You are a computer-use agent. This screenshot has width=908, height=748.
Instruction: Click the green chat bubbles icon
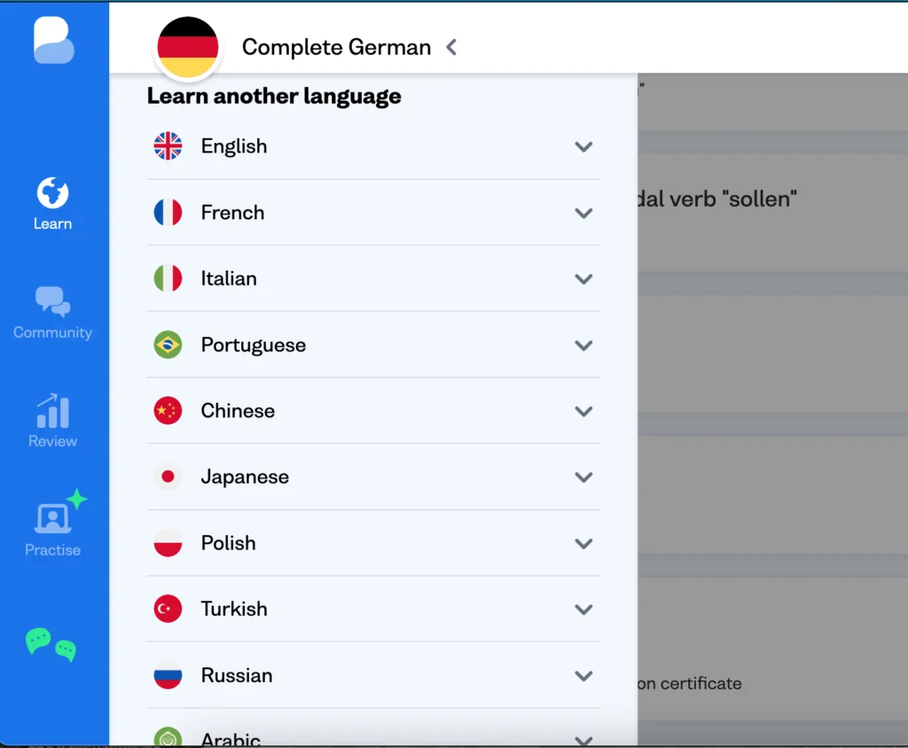click(x=51, y=644)
